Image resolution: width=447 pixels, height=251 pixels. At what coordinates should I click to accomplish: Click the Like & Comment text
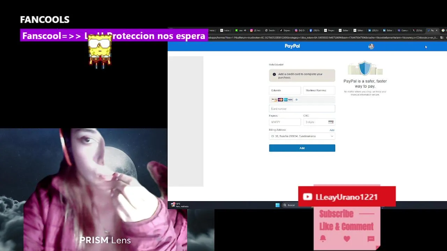click(346, 227)
